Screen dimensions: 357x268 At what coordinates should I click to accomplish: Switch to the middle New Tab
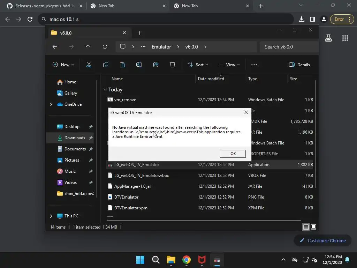click(128, 6)
